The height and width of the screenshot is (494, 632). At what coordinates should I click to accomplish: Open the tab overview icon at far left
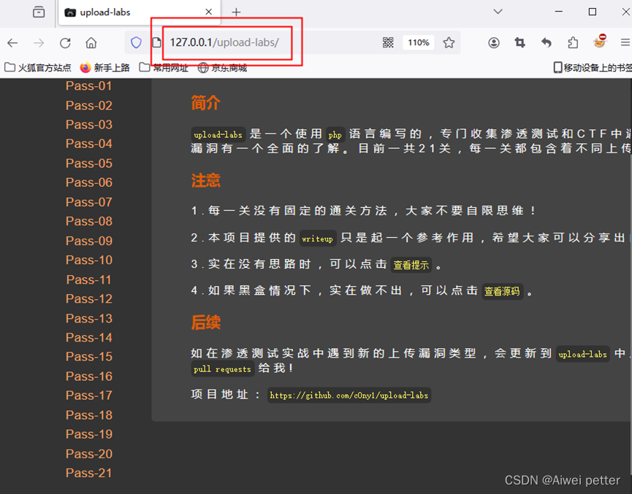(x=39, y=12)
